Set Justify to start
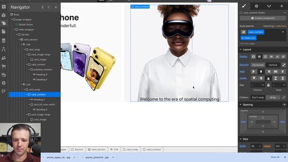 tap(254, 78)
